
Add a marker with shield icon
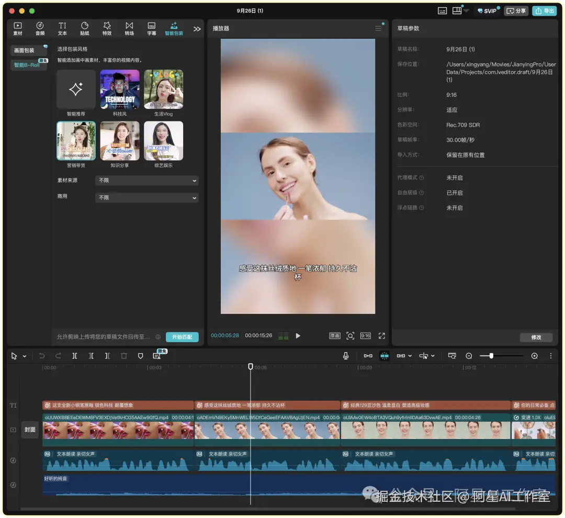click(141, 356)
